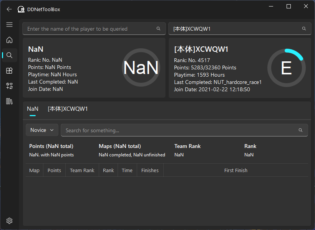The image size is (315, 230).
Task: Click the [本体]XCWQW1 card heading
Action: pyautogui.click(x=201, y=49)
